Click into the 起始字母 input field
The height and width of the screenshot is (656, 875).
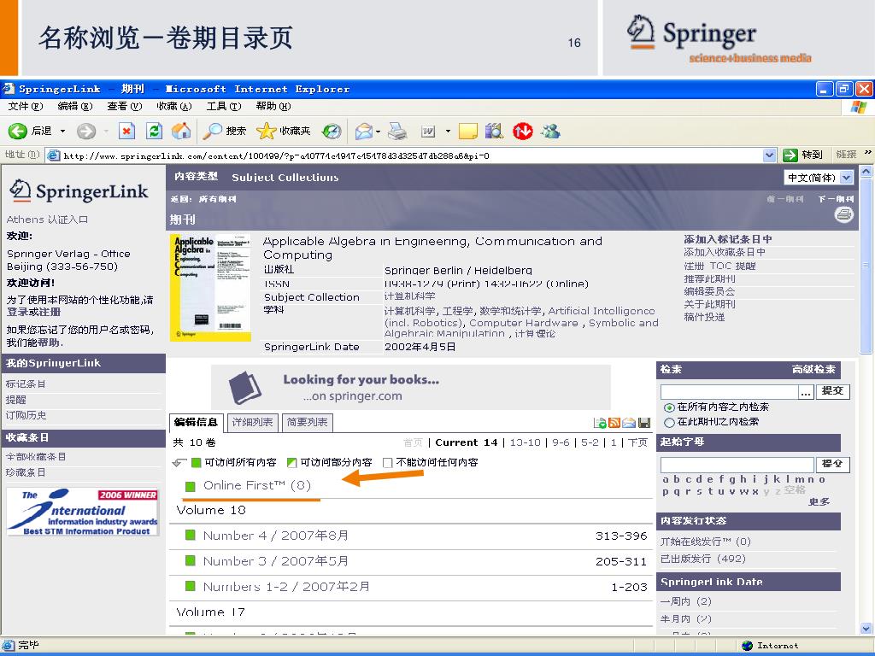tap(737, 464)
